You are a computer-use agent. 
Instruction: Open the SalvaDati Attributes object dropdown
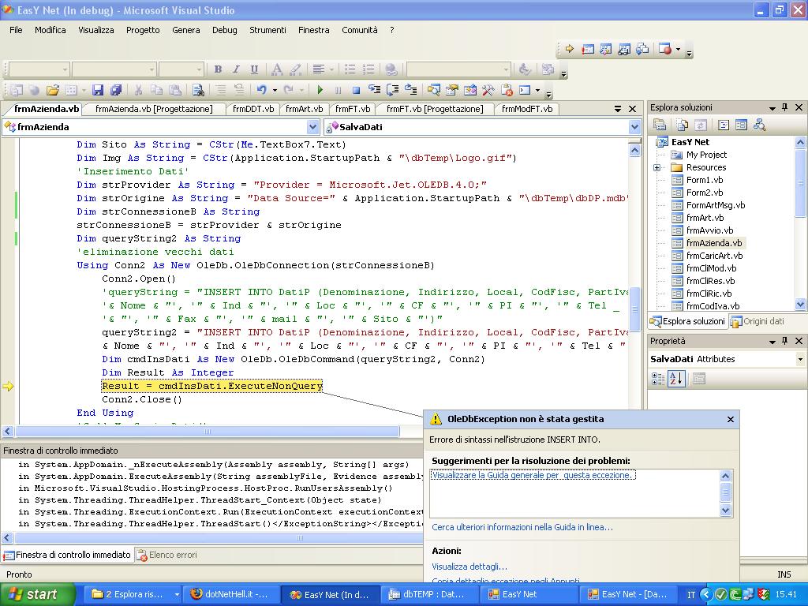click(800, 359)
